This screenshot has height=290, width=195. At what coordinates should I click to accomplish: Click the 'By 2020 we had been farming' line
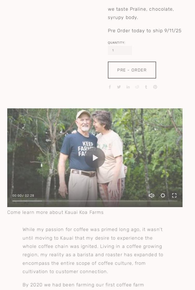point(83,285)
